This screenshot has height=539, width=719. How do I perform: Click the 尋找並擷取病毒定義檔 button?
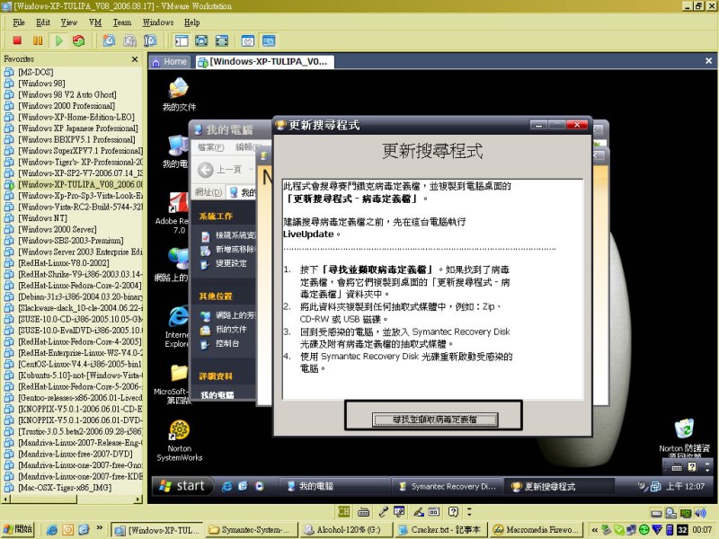pos(435,420)
